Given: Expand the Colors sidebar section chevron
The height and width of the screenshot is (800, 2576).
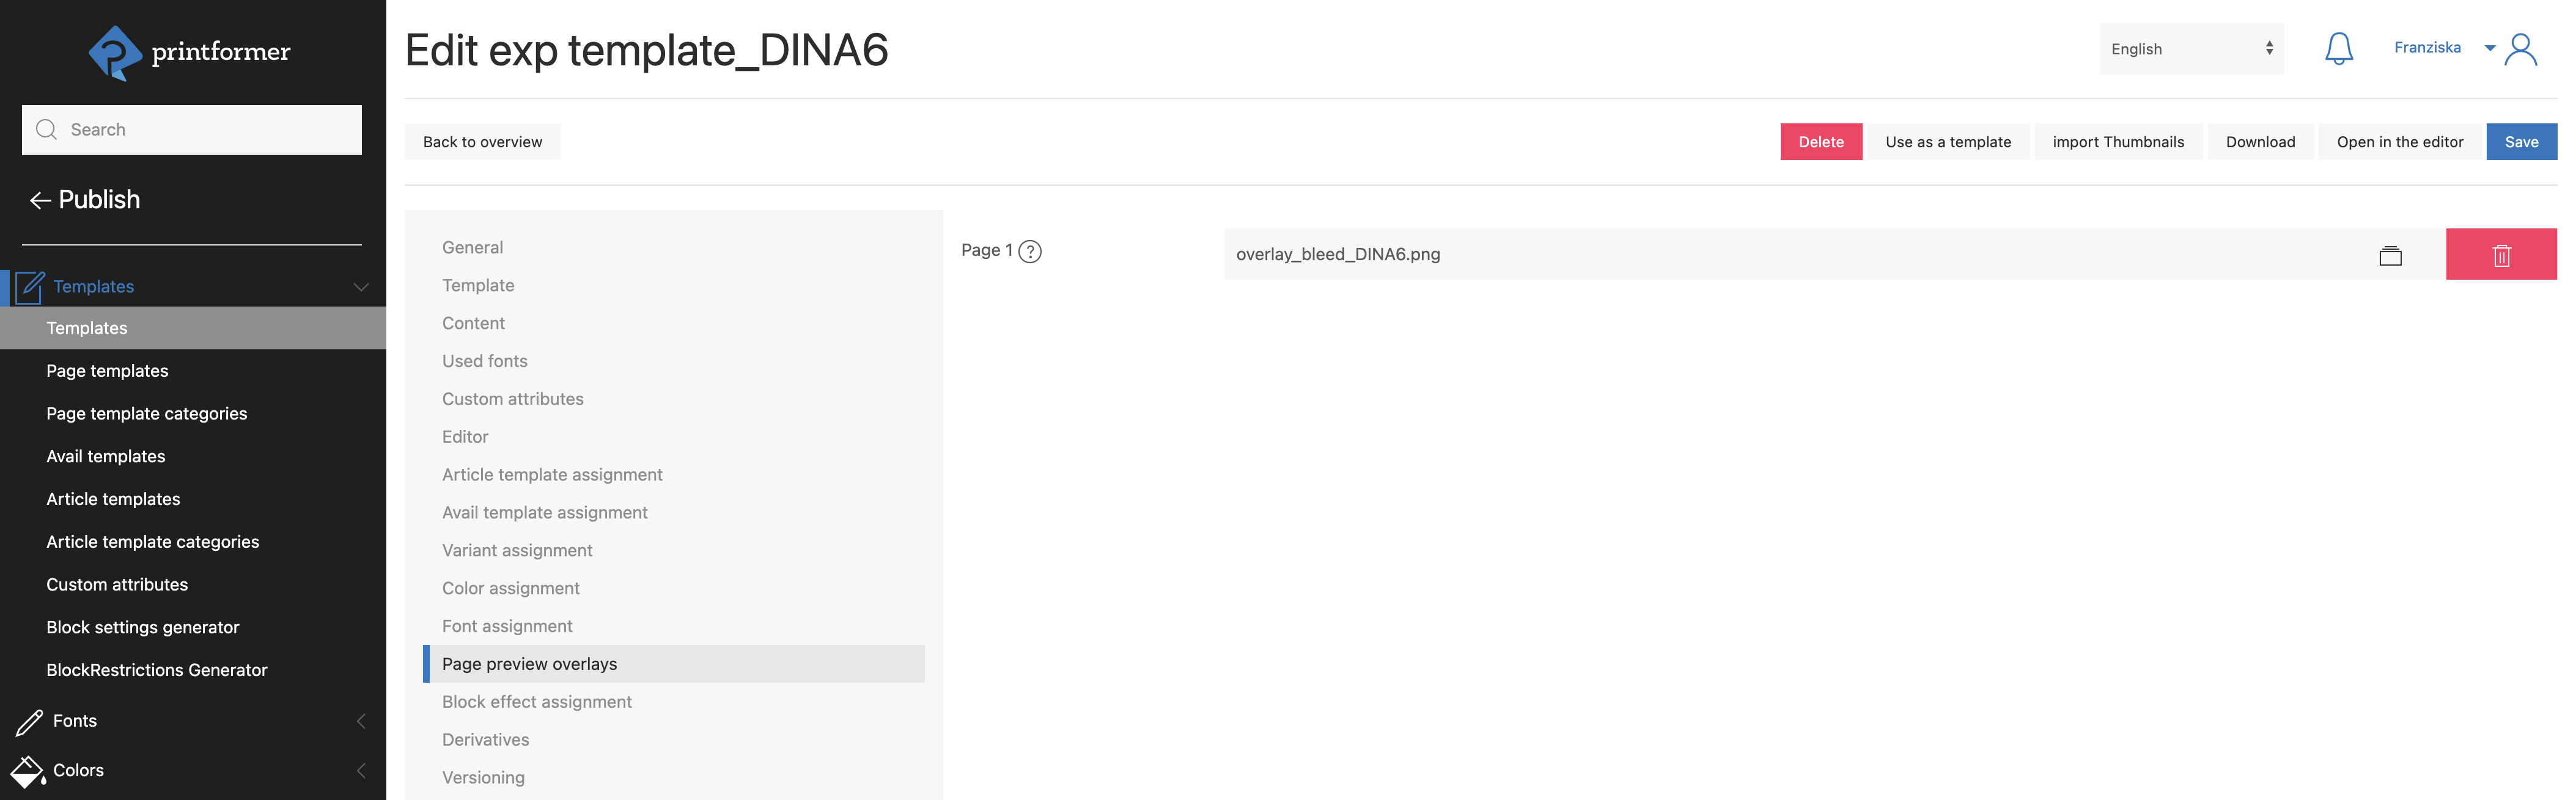Looking at the screenshot, I should pyautogui.click(x=361, y=771).
